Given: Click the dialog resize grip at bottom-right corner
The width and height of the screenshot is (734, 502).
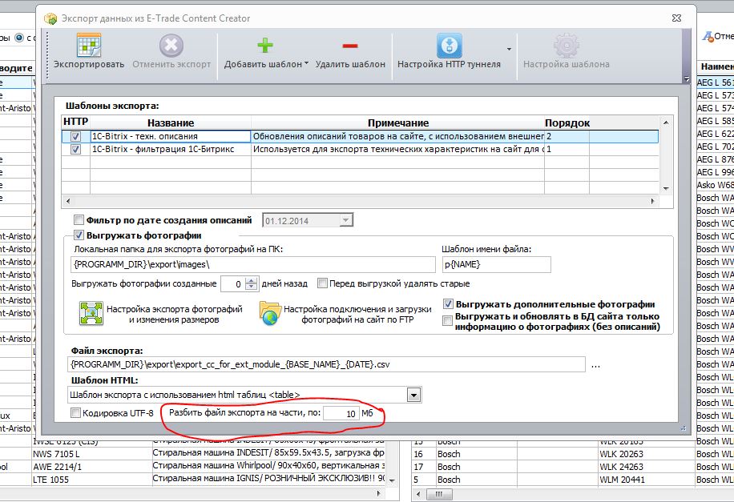Looking at the screenshot, I should click(683, 428).
